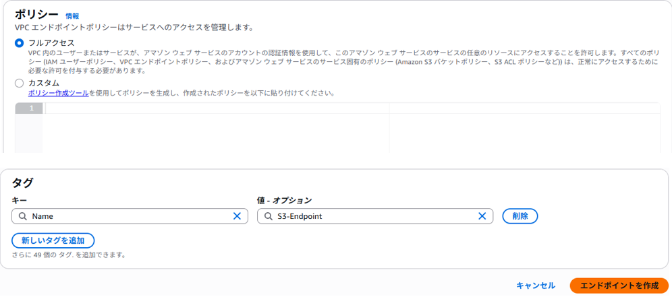
Task: Click the キャンセル button
Action: [536, 286]
